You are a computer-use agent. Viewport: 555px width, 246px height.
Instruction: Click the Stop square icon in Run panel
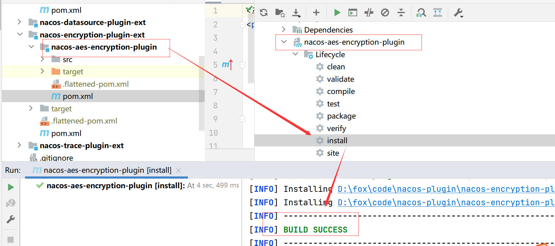pos(11,240)
